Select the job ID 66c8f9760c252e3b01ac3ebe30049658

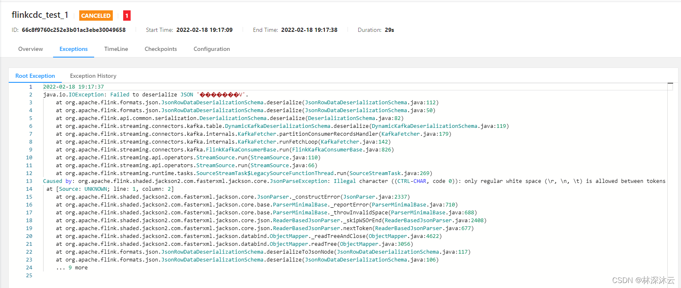coord(74,30)
